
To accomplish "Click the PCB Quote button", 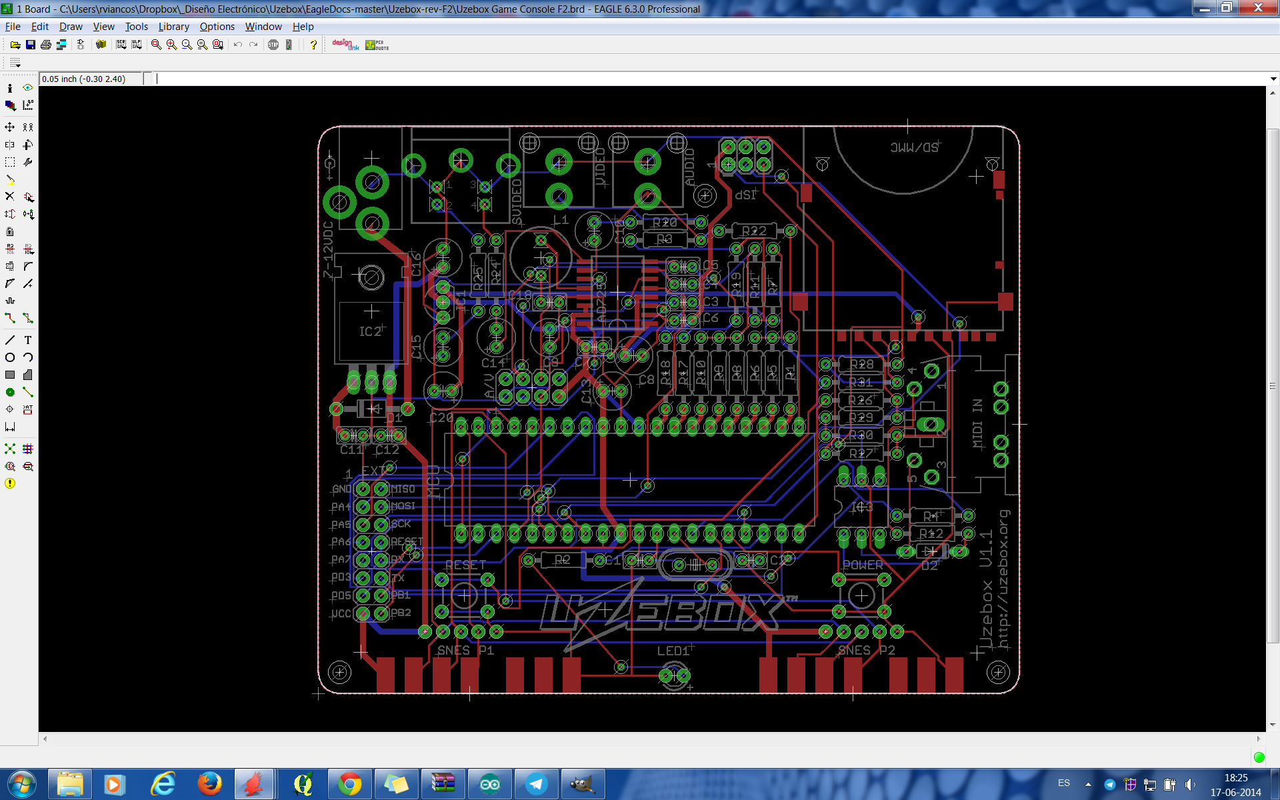I will (x=377, y=45).
